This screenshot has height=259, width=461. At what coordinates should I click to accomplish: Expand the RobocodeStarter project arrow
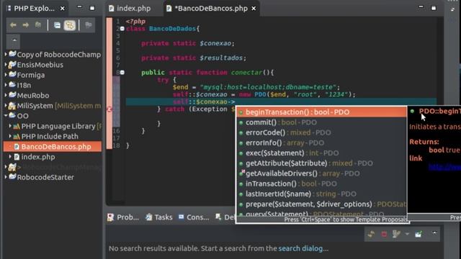(x=6, y=177)
